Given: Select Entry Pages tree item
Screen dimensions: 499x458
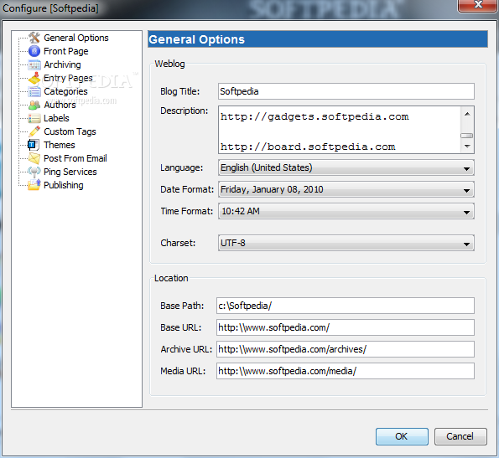Looking at the screenshot, I should [68, 78].
